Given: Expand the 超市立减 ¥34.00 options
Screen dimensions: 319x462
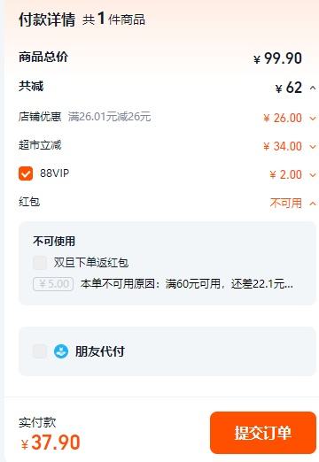Looking at the screenshot, I should (x=313, y=147).
